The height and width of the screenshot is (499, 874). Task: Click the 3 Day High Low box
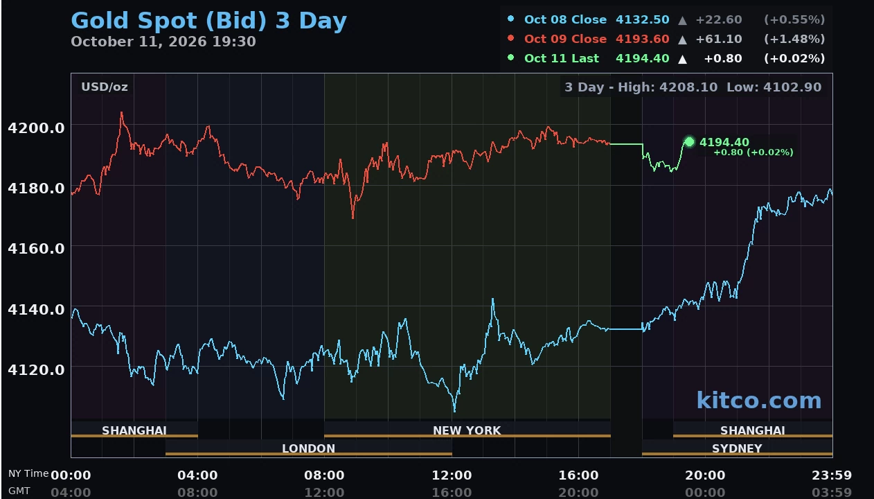693,87
